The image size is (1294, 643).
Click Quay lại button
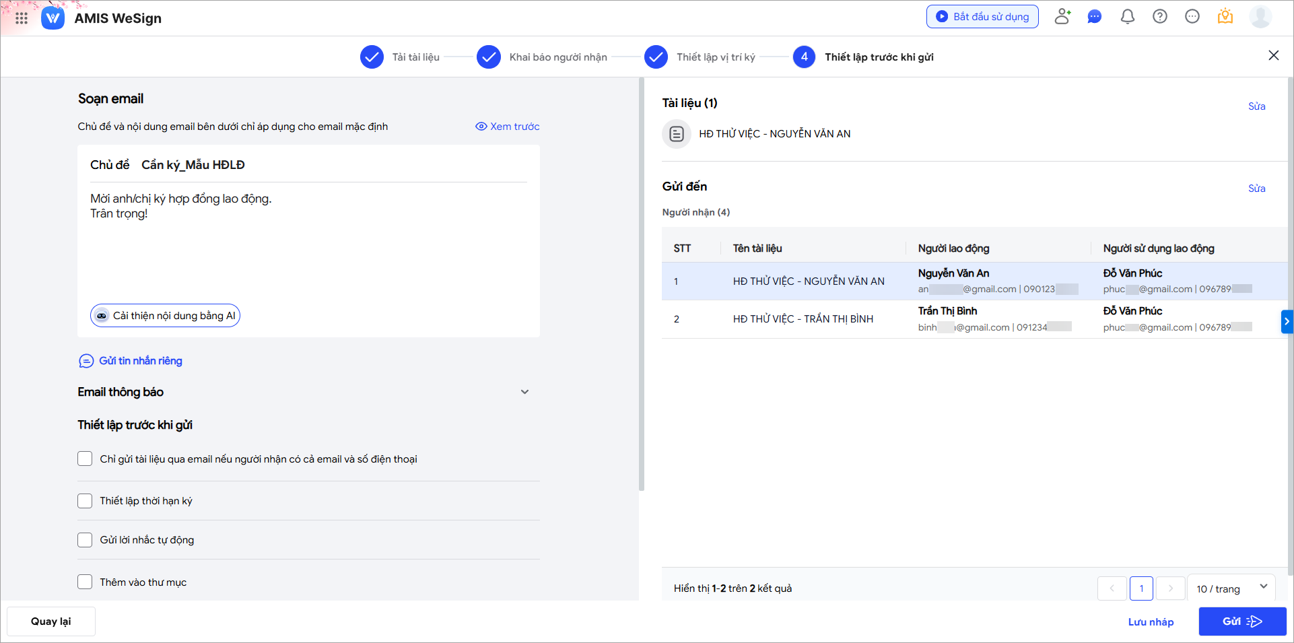(51, 621)
